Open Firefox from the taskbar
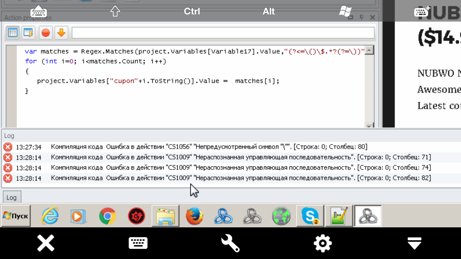Image resolution: width=461 pixels, height=259 pixels. pos(194,216)
